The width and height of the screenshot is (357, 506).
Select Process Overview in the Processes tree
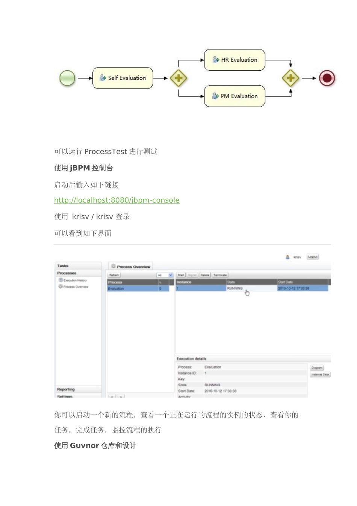[76, 287]
